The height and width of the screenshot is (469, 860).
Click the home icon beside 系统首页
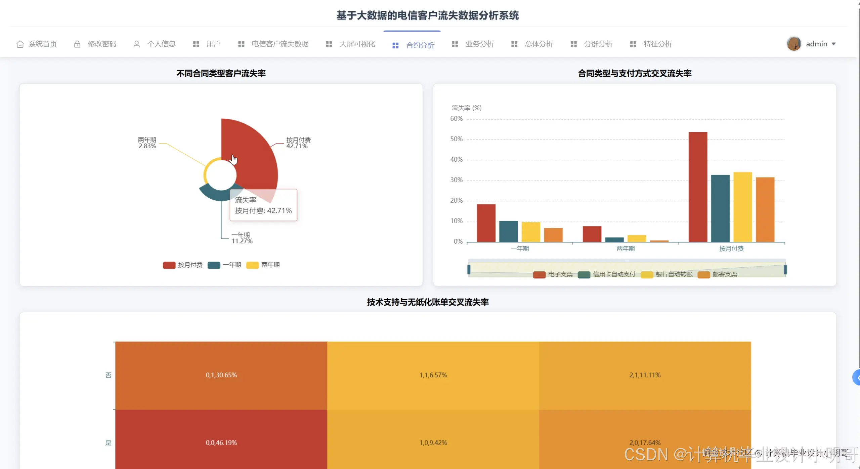tap(20, 44)
